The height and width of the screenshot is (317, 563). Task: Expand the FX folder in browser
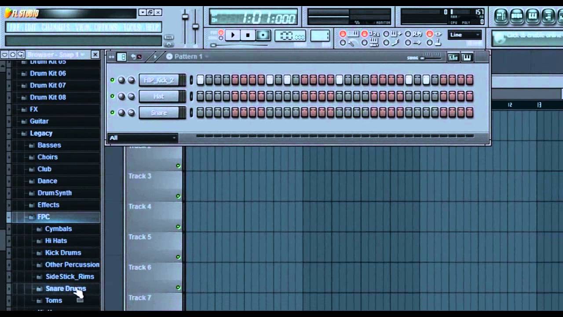(33, 109)
